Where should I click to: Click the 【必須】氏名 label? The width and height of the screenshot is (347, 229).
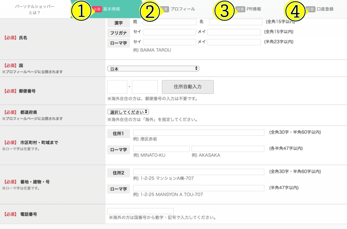(15, 38)
